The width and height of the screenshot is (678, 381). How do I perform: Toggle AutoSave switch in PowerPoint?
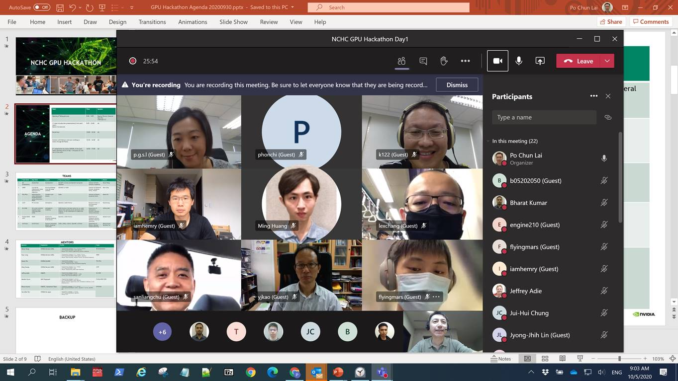pyautogui.click(x=42, y=7)
